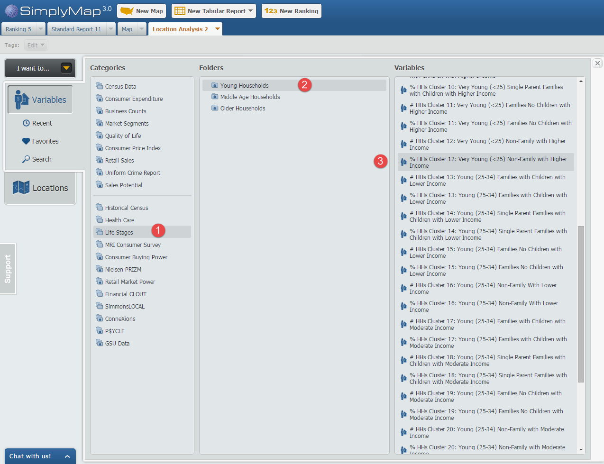Switch to the Standard Report 11 tab

click(x=76, y=29)
